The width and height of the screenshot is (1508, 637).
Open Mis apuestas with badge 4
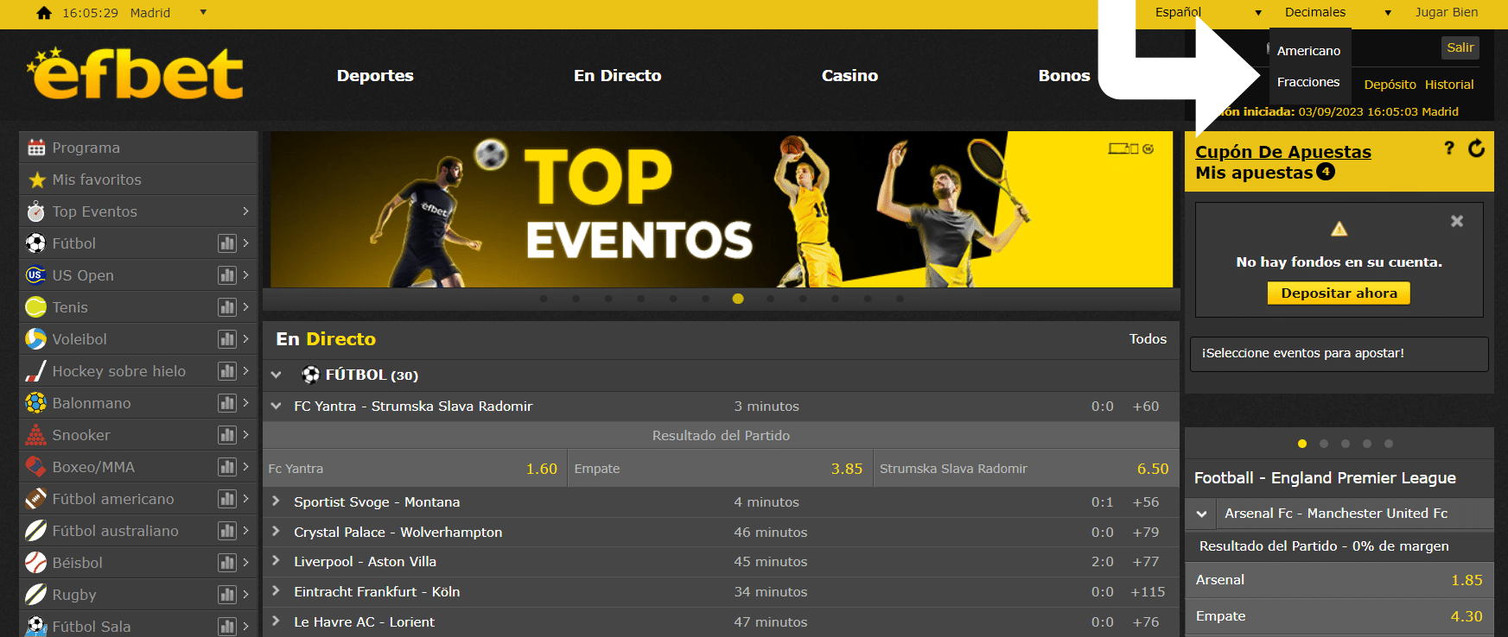(1264, 173)
